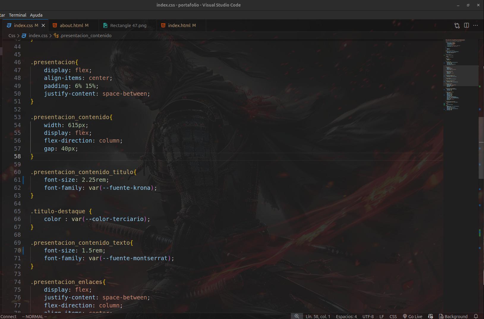Click 'flex-direction: column;' on line 56
The width and height of the screenshot is (484, 319).
tap(83, 141)
